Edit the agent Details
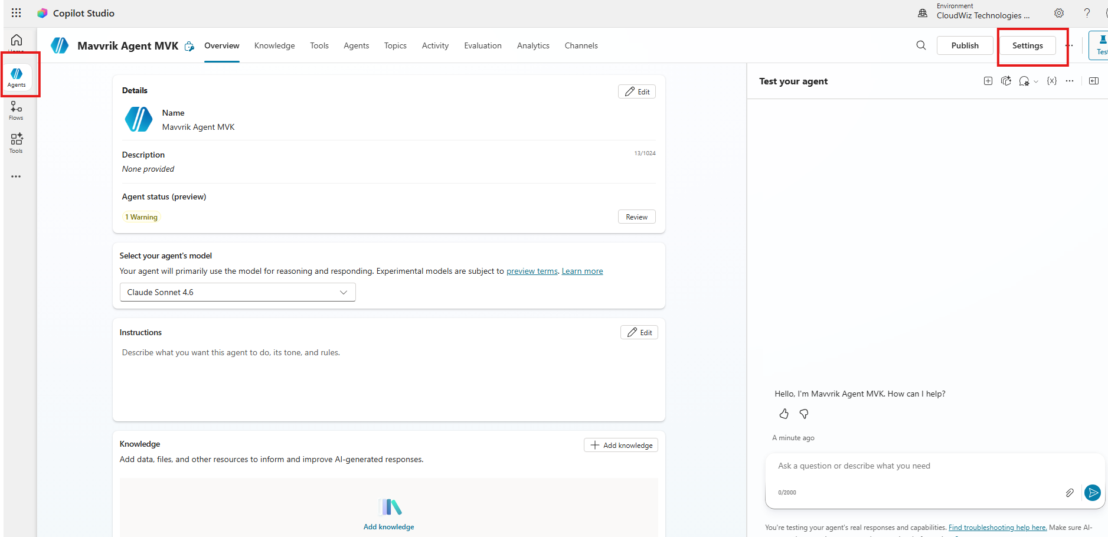1108x537 pixels. (x=637, y=91)
